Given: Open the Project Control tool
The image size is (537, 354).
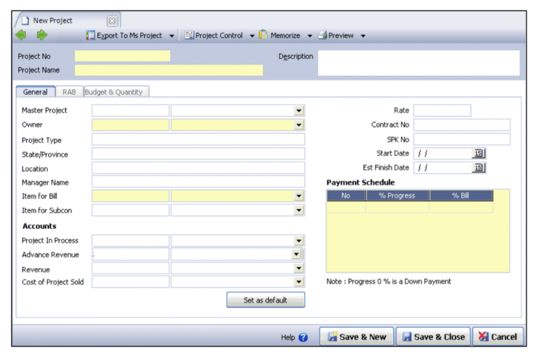Looking at the screenshot, I should [190, 35].
